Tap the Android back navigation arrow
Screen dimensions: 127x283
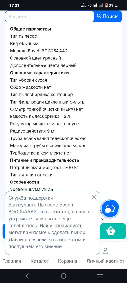tap(27, 276)
